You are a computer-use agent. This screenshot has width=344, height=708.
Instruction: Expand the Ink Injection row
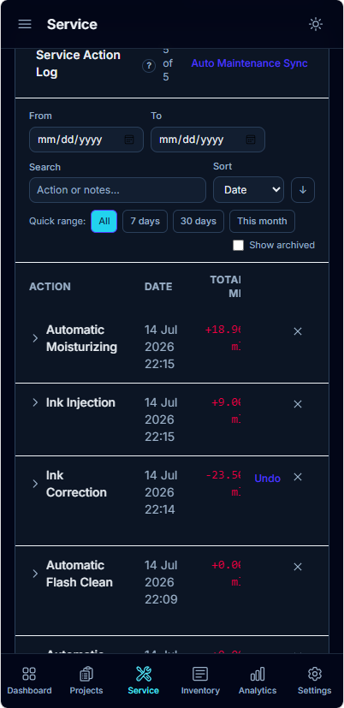[35, 402]
